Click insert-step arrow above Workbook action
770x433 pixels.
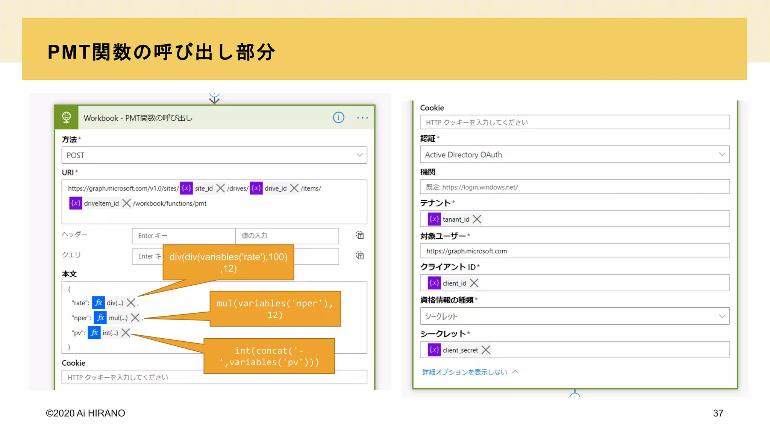(x=214, y=99)
